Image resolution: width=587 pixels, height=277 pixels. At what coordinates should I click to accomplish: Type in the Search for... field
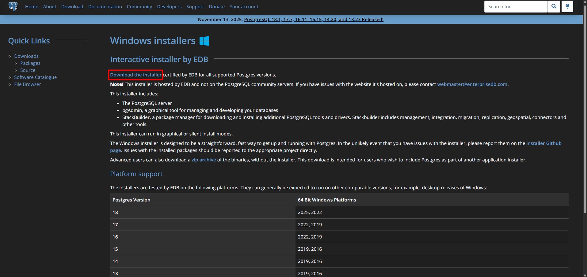coord(516,6)
